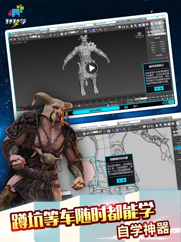
Task: Click Maximize Viewport Toggle icon
Action: pyautogui.click(x=173, y=98)
